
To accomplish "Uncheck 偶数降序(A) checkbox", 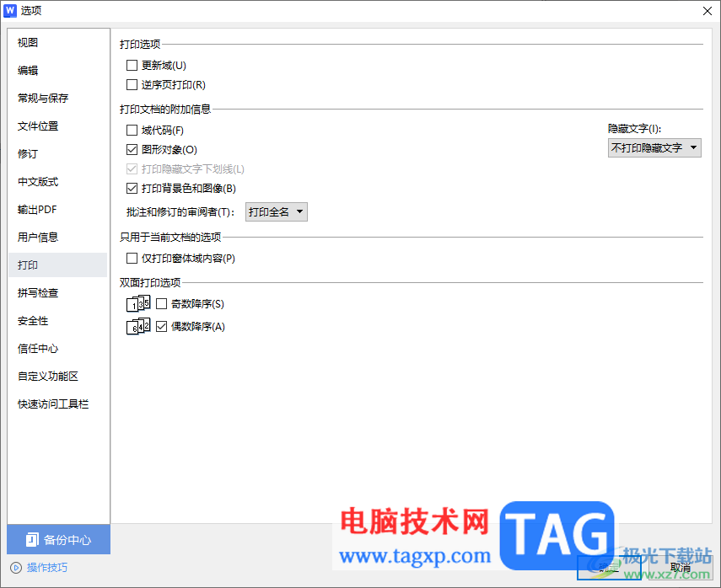I will pos(161,327).
